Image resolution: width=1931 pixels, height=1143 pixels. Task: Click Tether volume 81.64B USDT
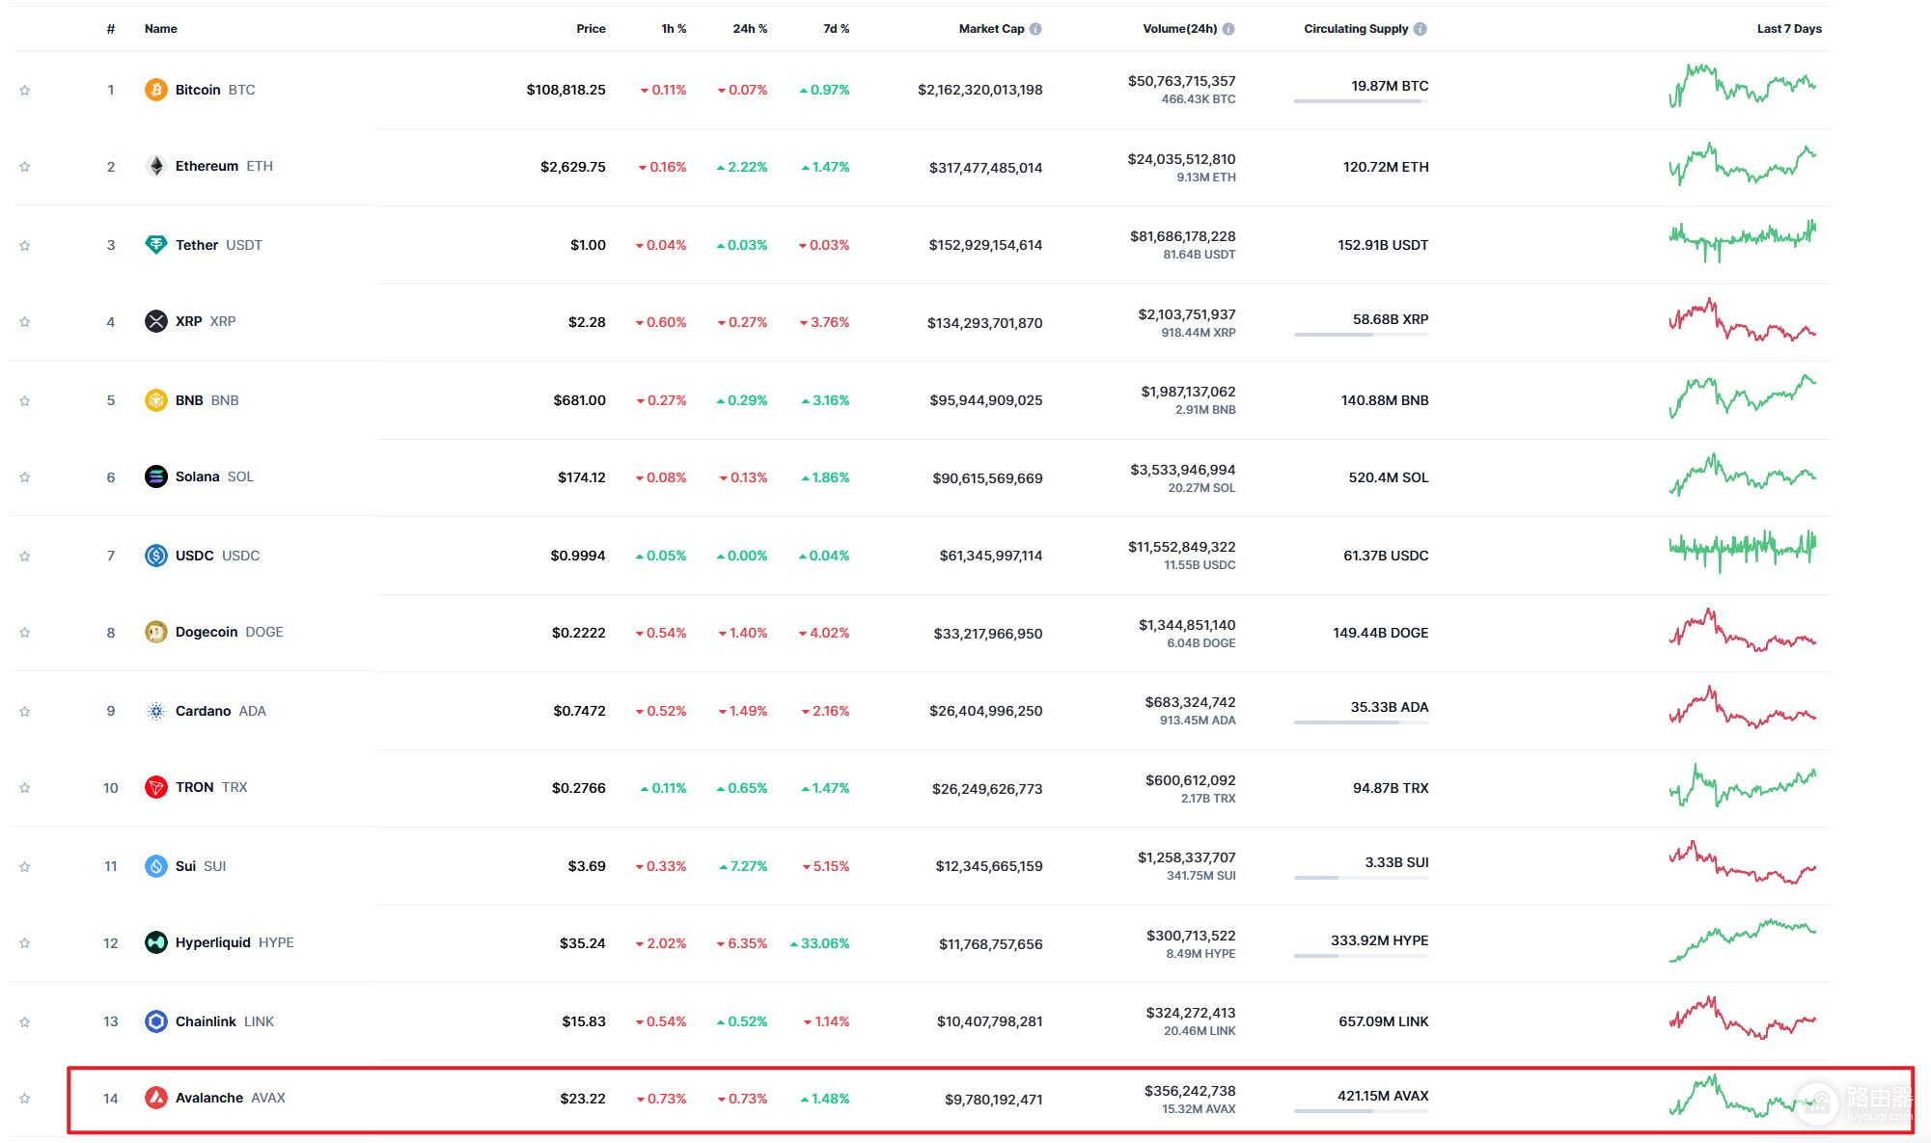[x=1199, y=255]
